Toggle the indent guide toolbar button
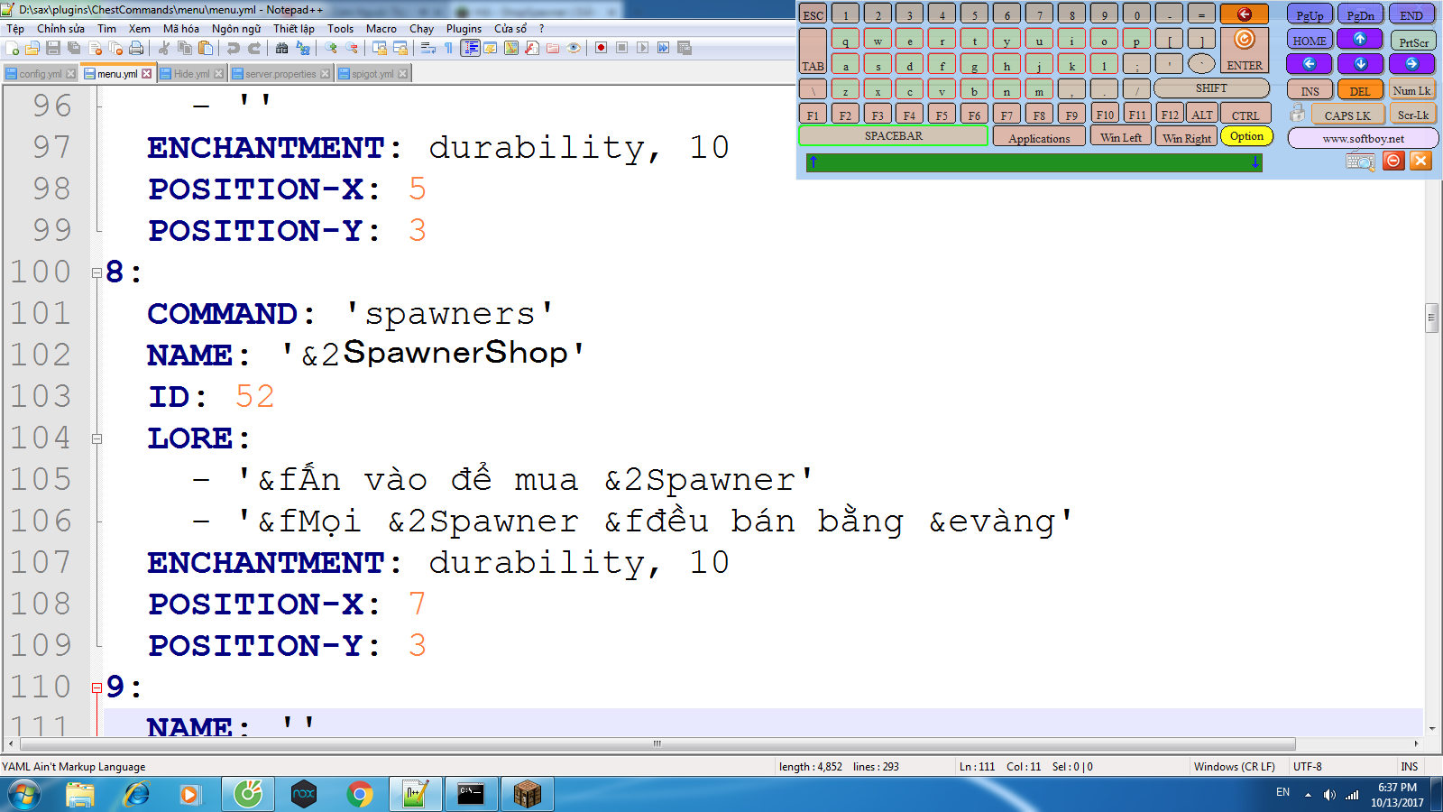 [x=470, y=48]
